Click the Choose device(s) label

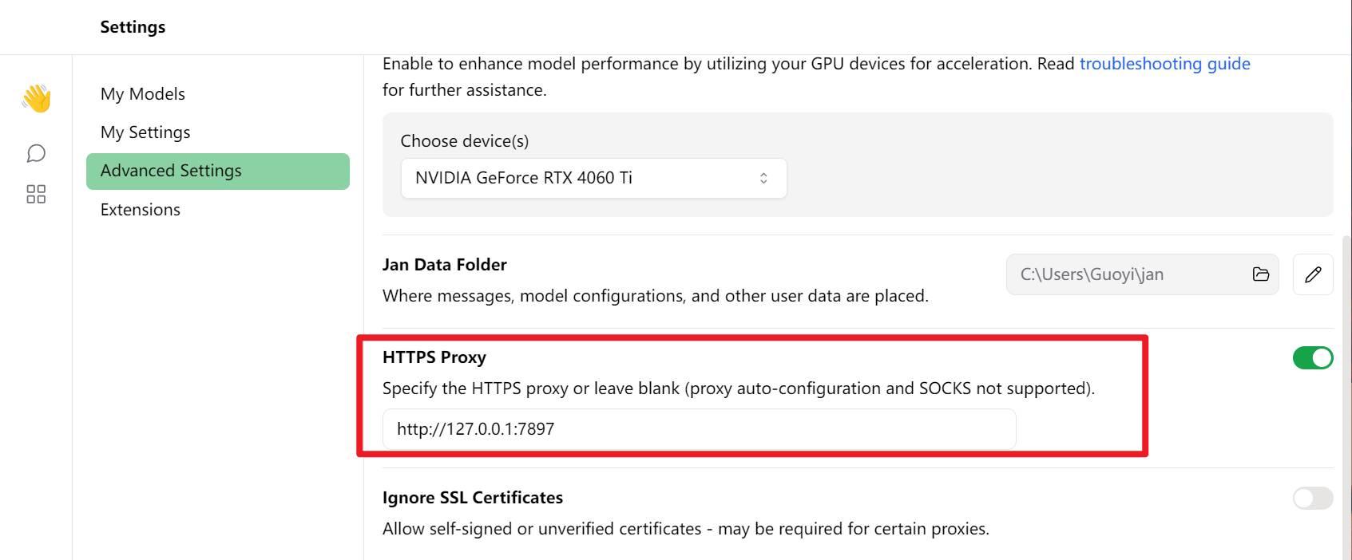(x=465, y=141)
